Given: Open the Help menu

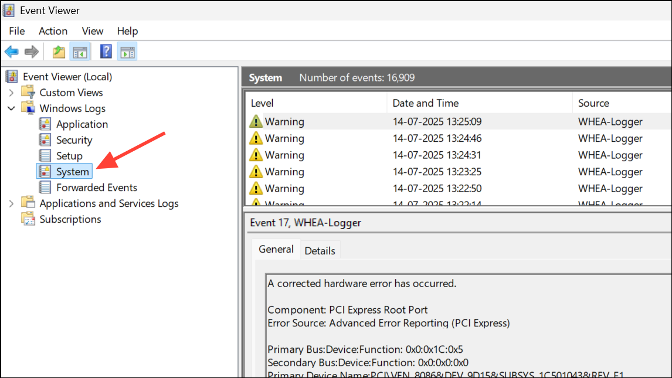Looking at the screenshot, I should tap(127, 31).
